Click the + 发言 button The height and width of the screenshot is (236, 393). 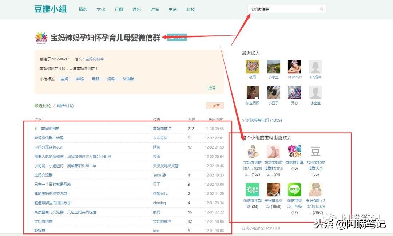(x=214, y=106)
